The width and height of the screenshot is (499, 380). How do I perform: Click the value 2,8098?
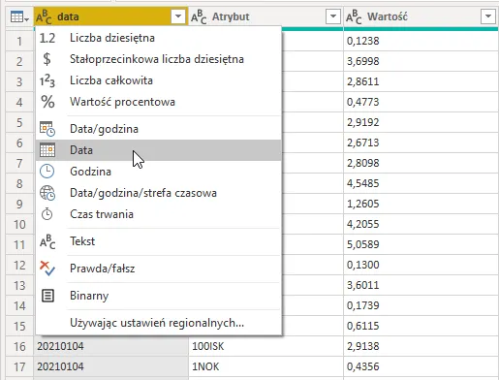[x=363, y=163]
